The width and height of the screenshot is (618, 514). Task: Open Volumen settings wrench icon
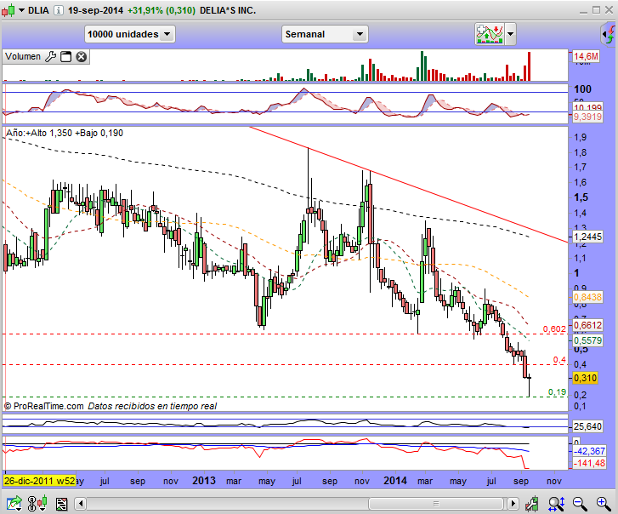tap(50, 57)
